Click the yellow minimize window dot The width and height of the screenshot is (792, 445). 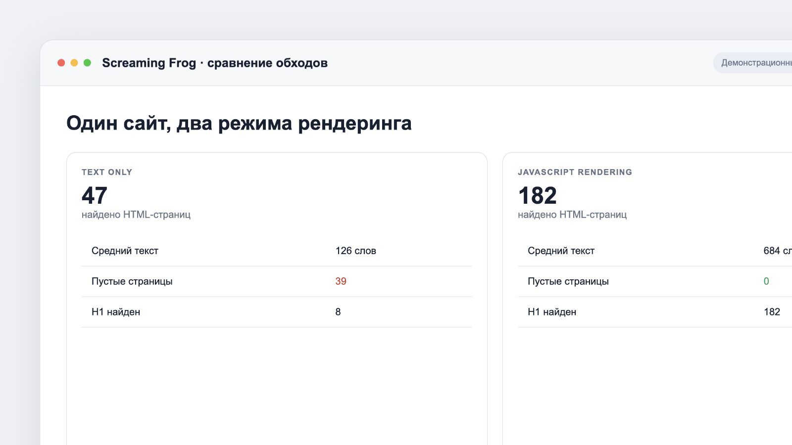74,63
